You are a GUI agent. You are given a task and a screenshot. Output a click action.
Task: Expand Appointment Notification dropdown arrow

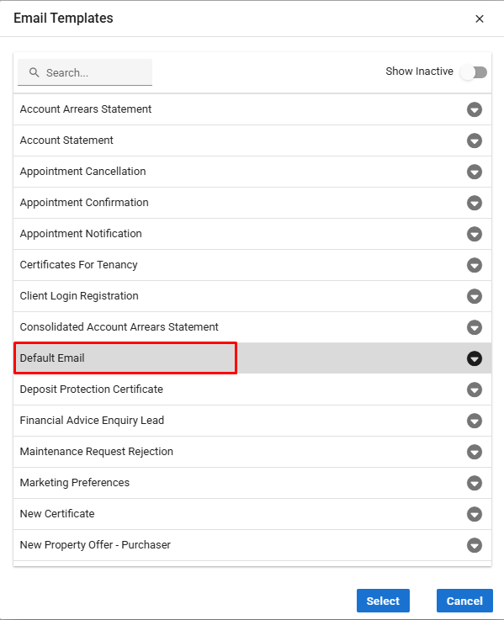(x=475, y=234)
